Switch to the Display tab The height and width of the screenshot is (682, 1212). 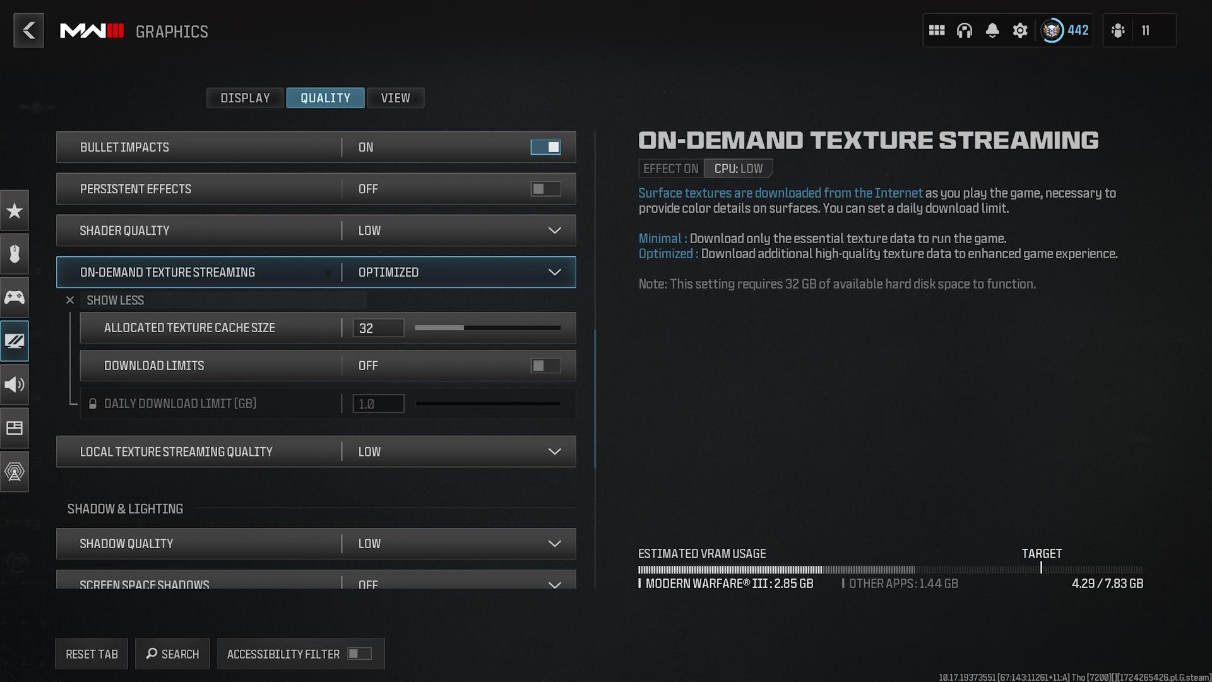[246, 97]
